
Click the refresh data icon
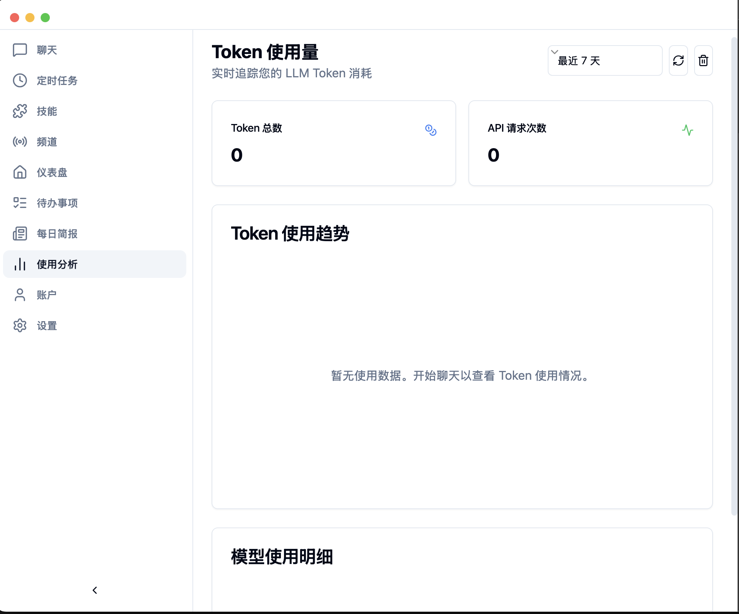(678, 60)
